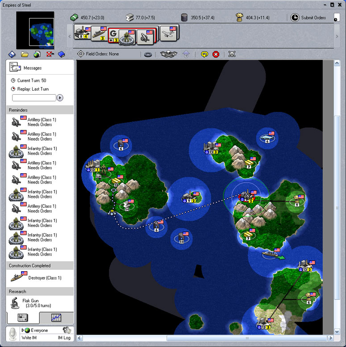The image size is (346, 347).
Task: Click the red X flag icon
Action: (x=50, y=54)
